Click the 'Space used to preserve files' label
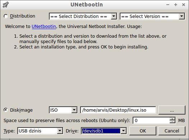189x140 pixels. (67, 121)
